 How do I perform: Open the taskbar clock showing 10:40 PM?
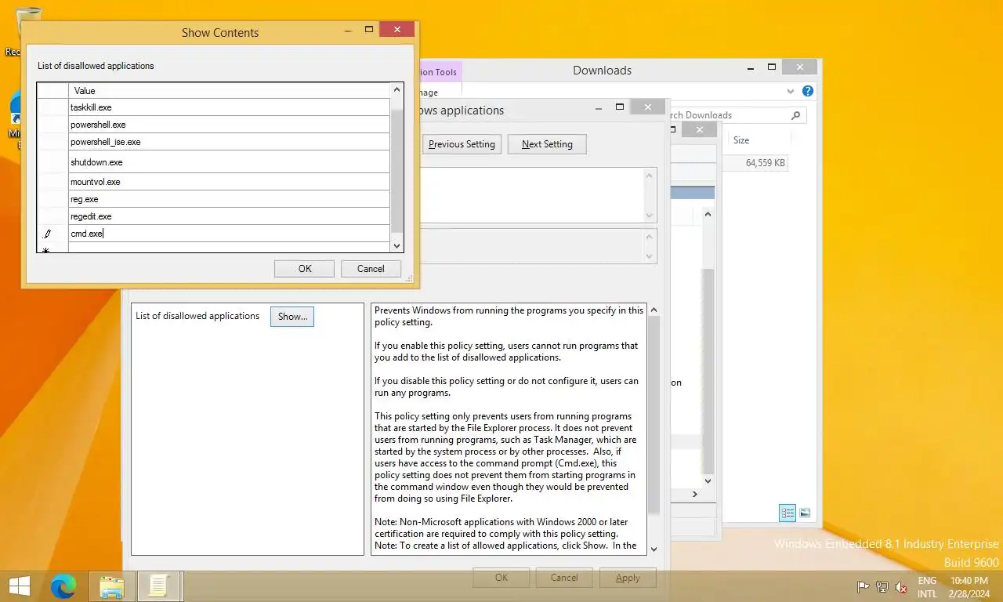pyautogui.click(x=969, y=586)
